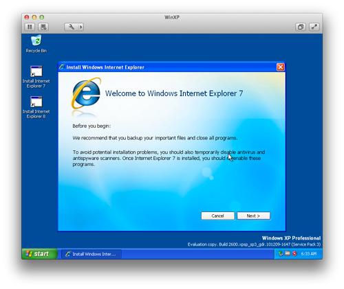This screenshot has width=344, height=289.
Task: Select the Recycle Bin desktop icon
Action: 36,44
